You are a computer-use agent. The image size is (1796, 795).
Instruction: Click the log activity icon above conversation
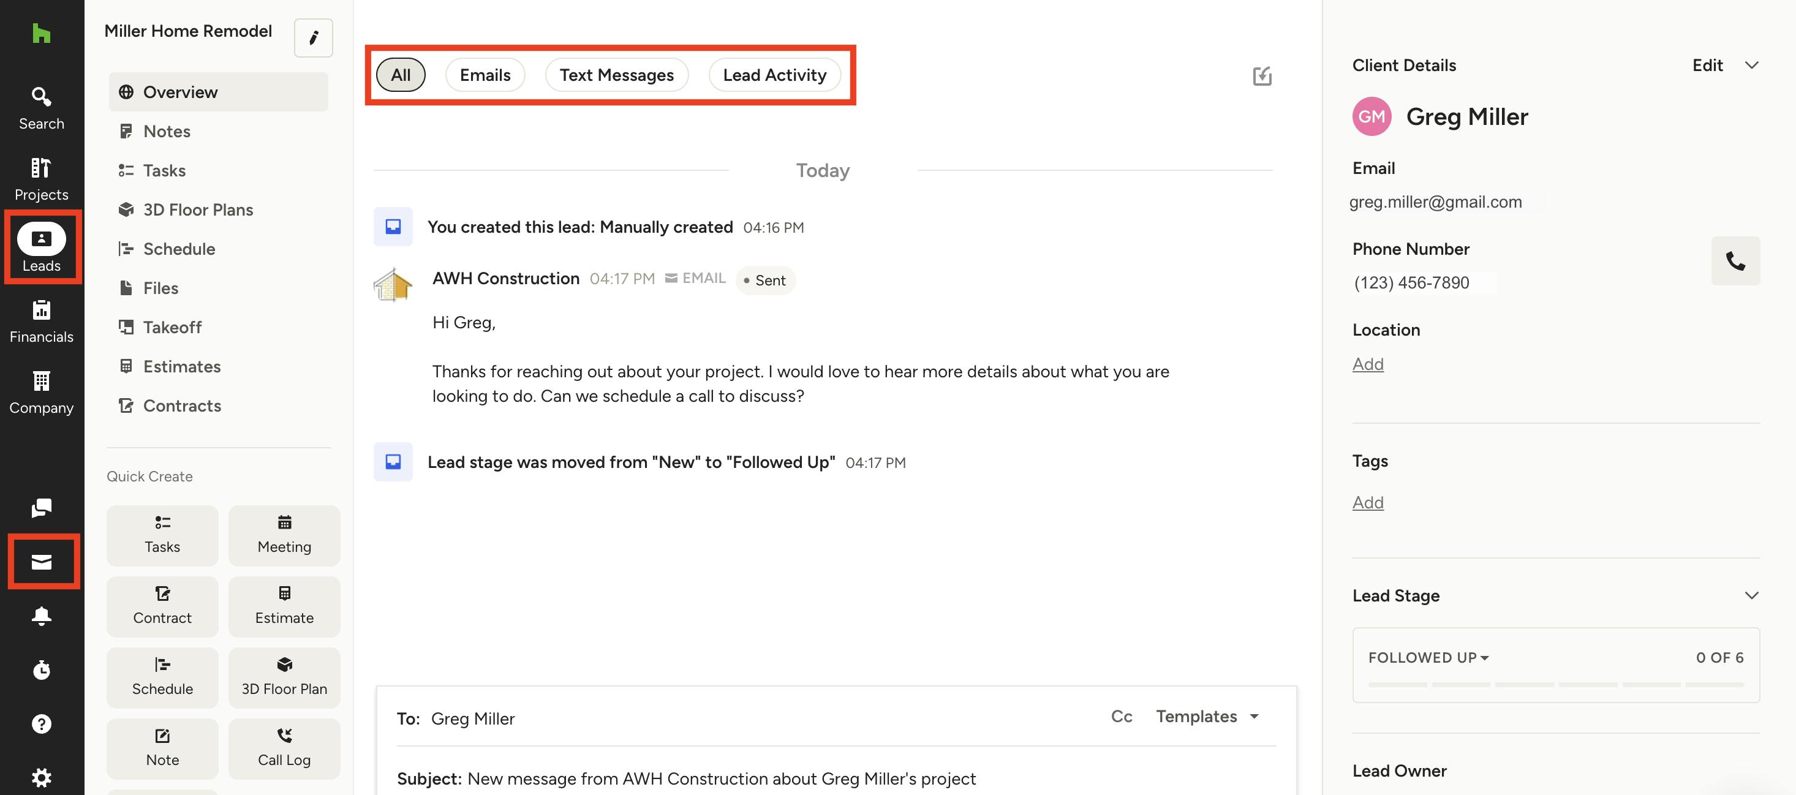(1262, 75)
